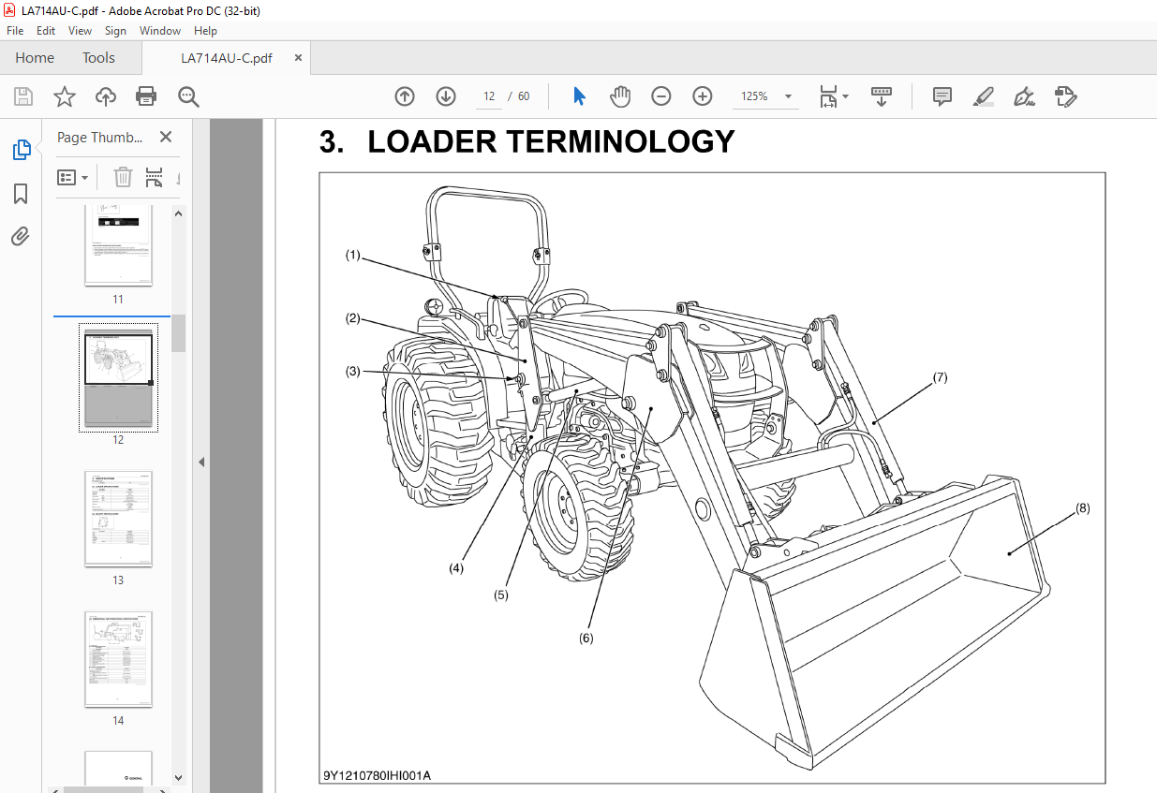The image size is (1157, 793).
Task: Add a sticky note comment
Action: [x=942, y=96]
